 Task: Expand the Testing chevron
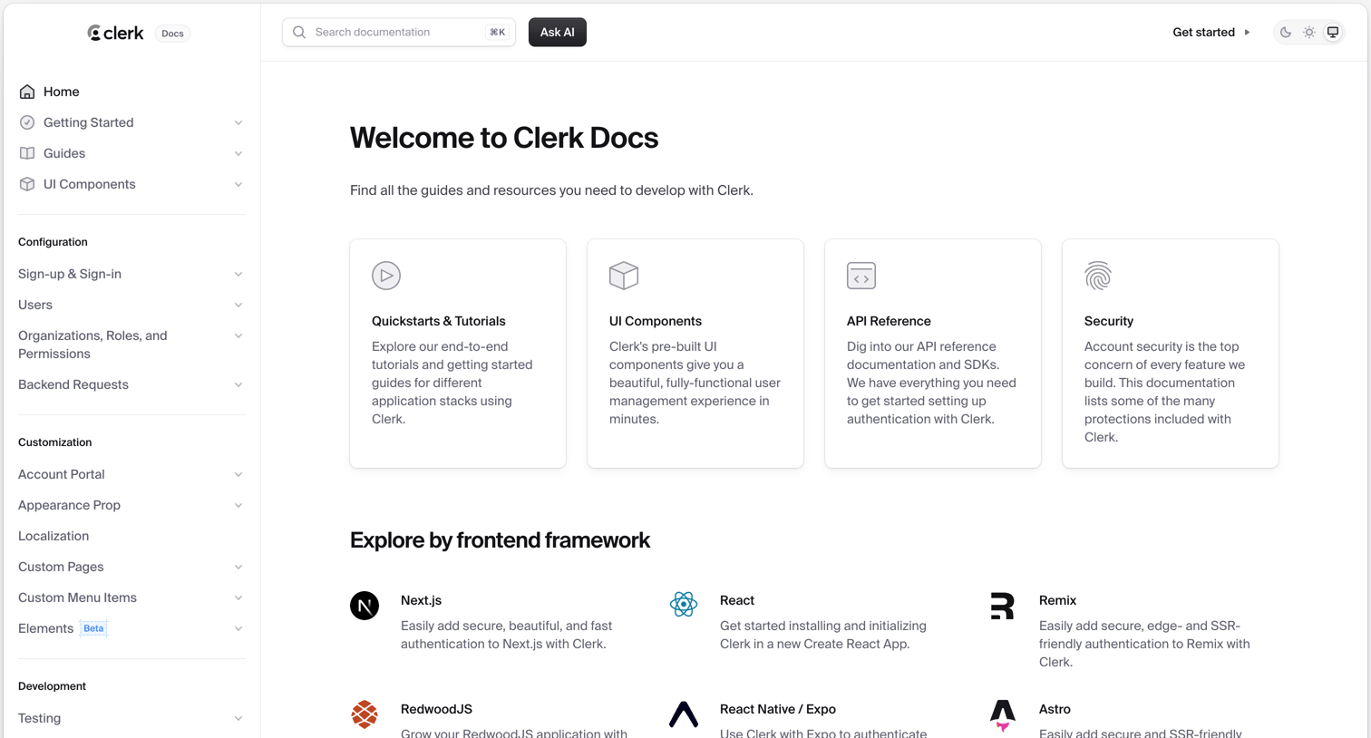click(238, 718)
